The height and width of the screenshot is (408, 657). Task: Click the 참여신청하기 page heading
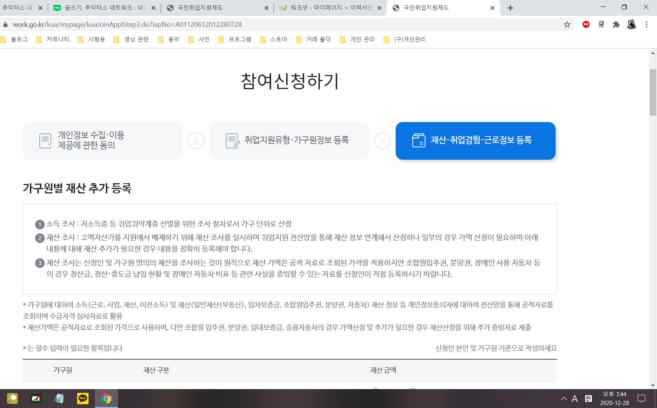click(290, 81)
